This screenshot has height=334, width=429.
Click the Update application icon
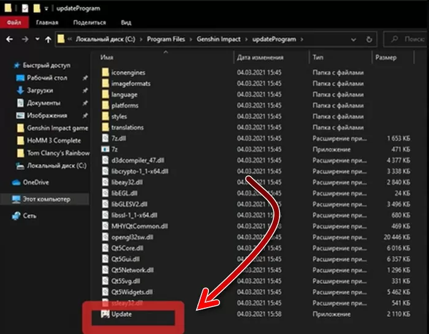coord(105,314)
